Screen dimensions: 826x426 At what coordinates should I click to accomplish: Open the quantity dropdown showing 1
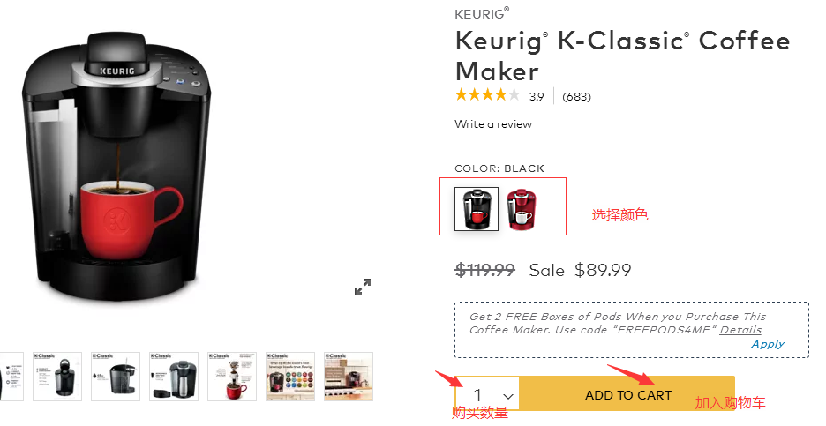click(x=487, y=394)
